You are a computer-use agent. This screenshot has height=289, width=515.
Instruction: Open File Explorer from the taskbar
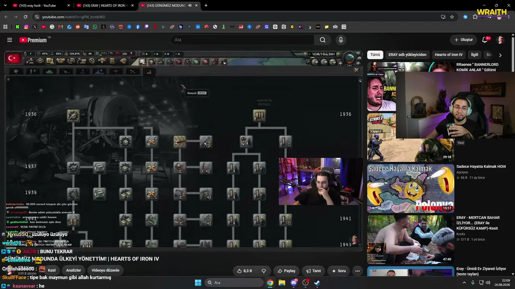pos(282,283)
